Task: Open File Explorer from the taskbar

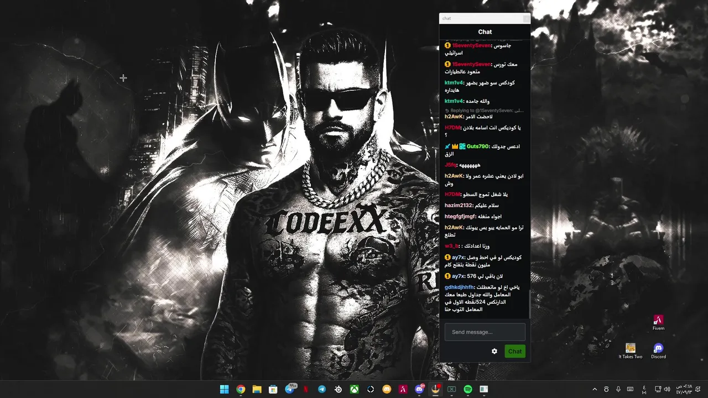Action: [257, 389]
